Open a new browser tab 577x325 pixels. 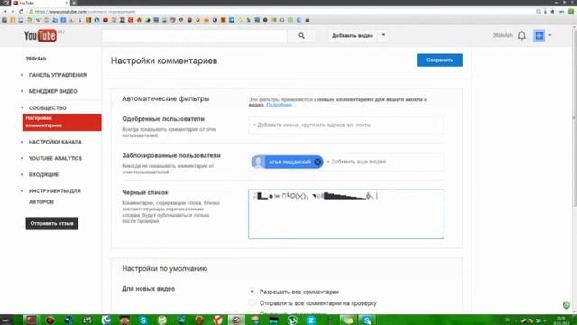click(74, 3)
